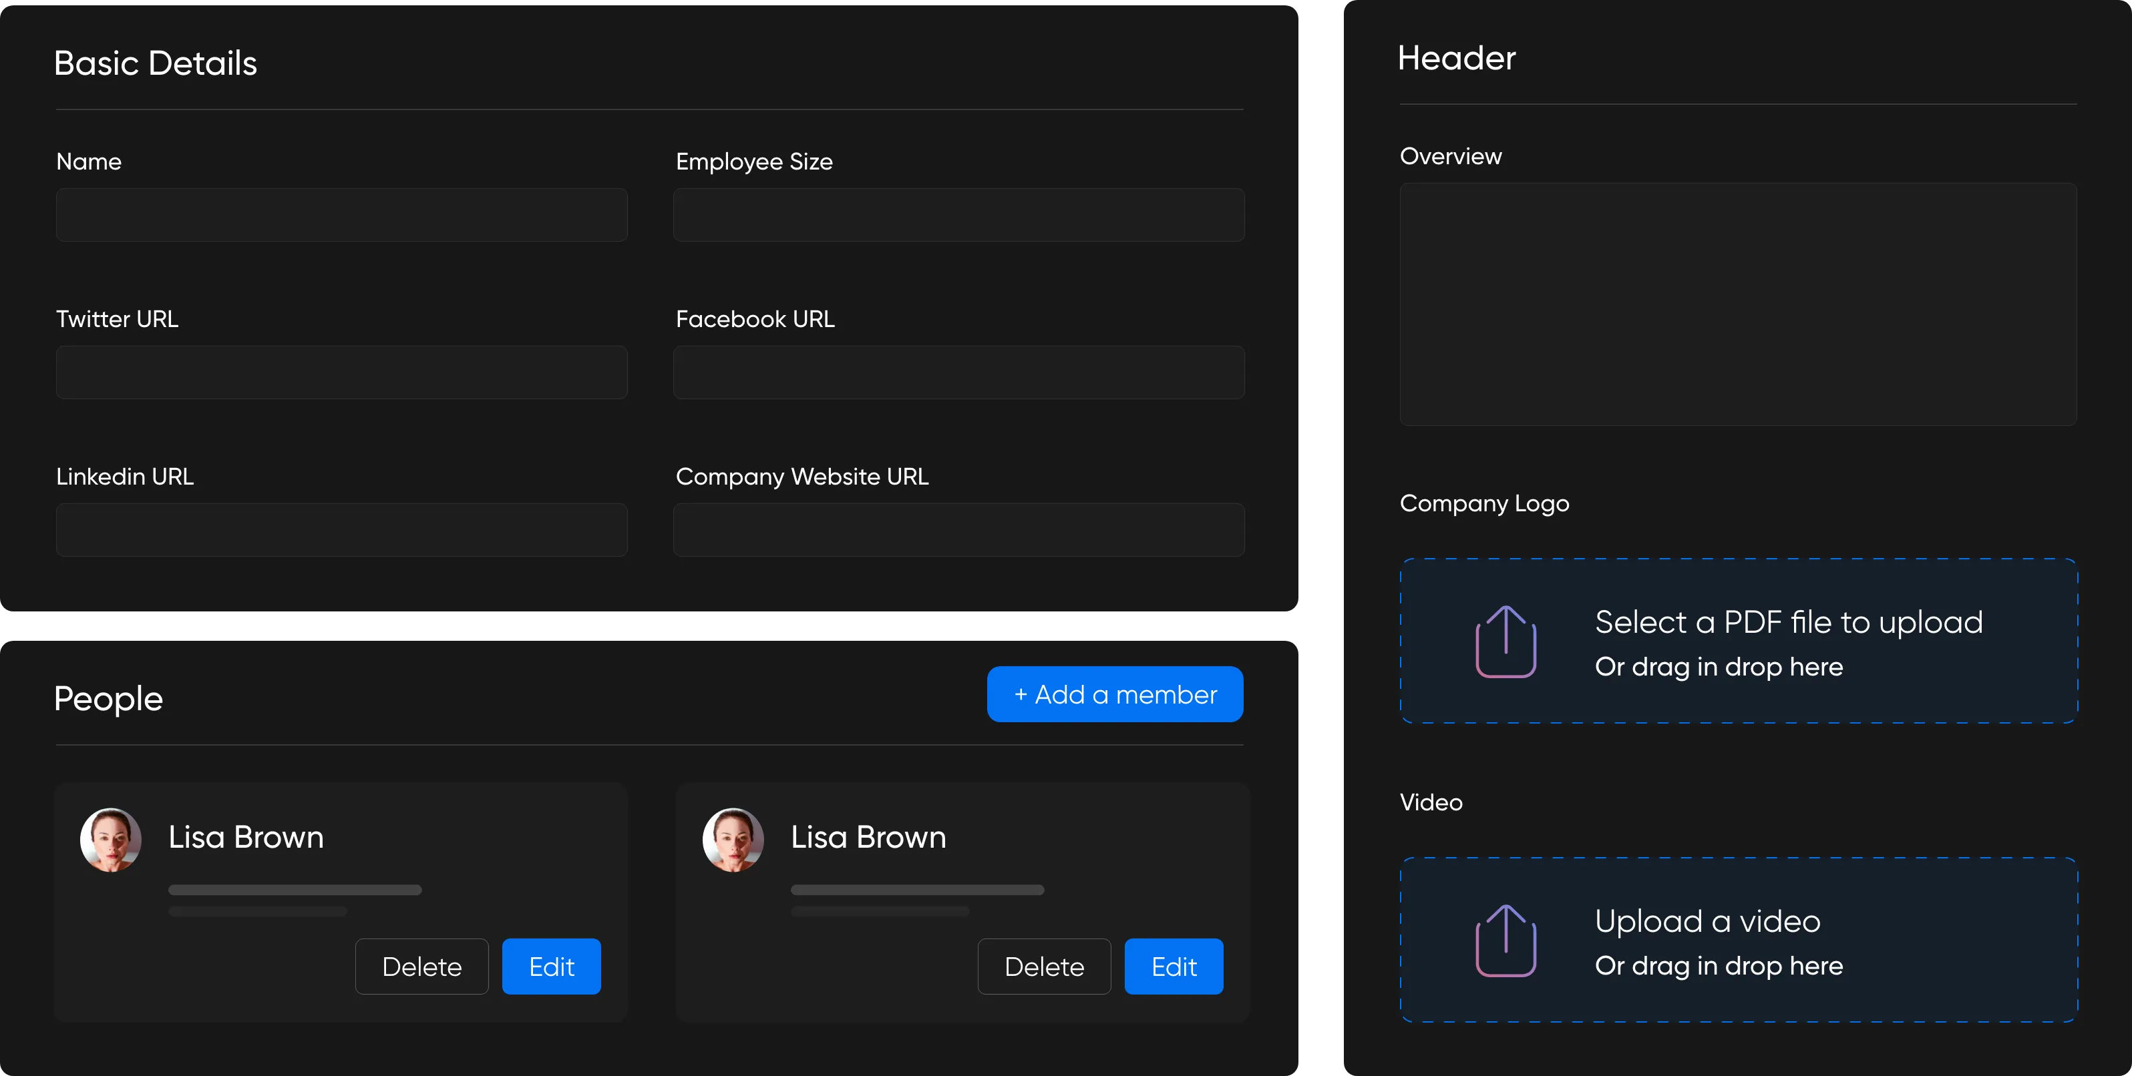Screen dimensions: 2132x1076
Task: Focus the Name input field
Action: point(342,215)
